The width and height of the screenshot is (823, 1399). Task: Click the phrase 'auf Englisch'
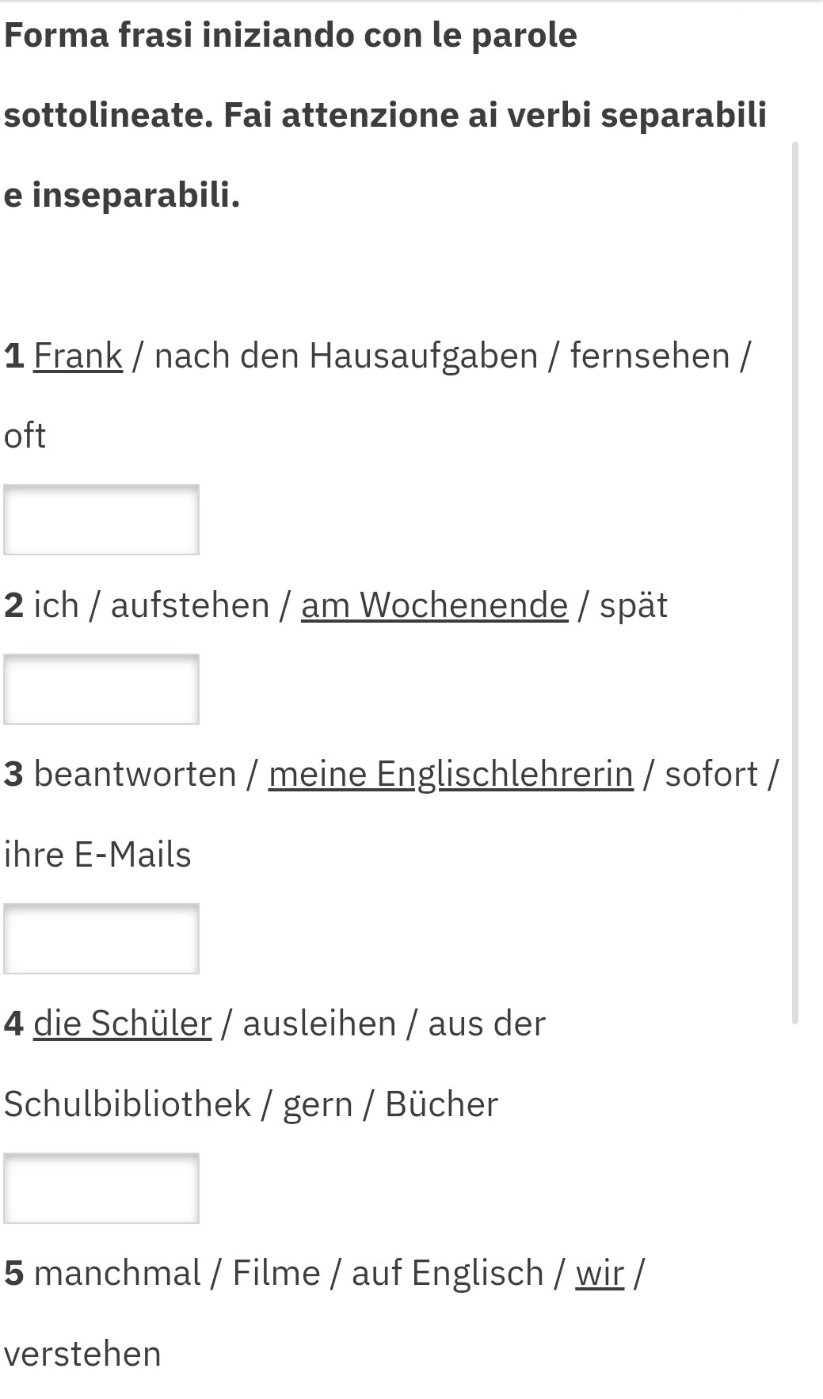pos(447,1273)
